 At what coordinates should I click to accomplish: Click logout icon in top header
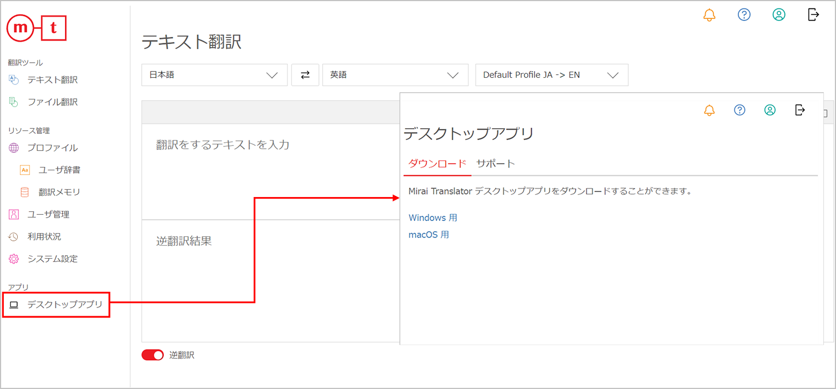coord(813,15)
